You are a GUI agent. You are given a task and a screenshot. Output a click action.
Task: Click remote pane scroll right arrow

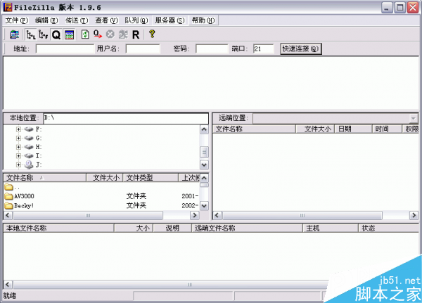(414, 215)
